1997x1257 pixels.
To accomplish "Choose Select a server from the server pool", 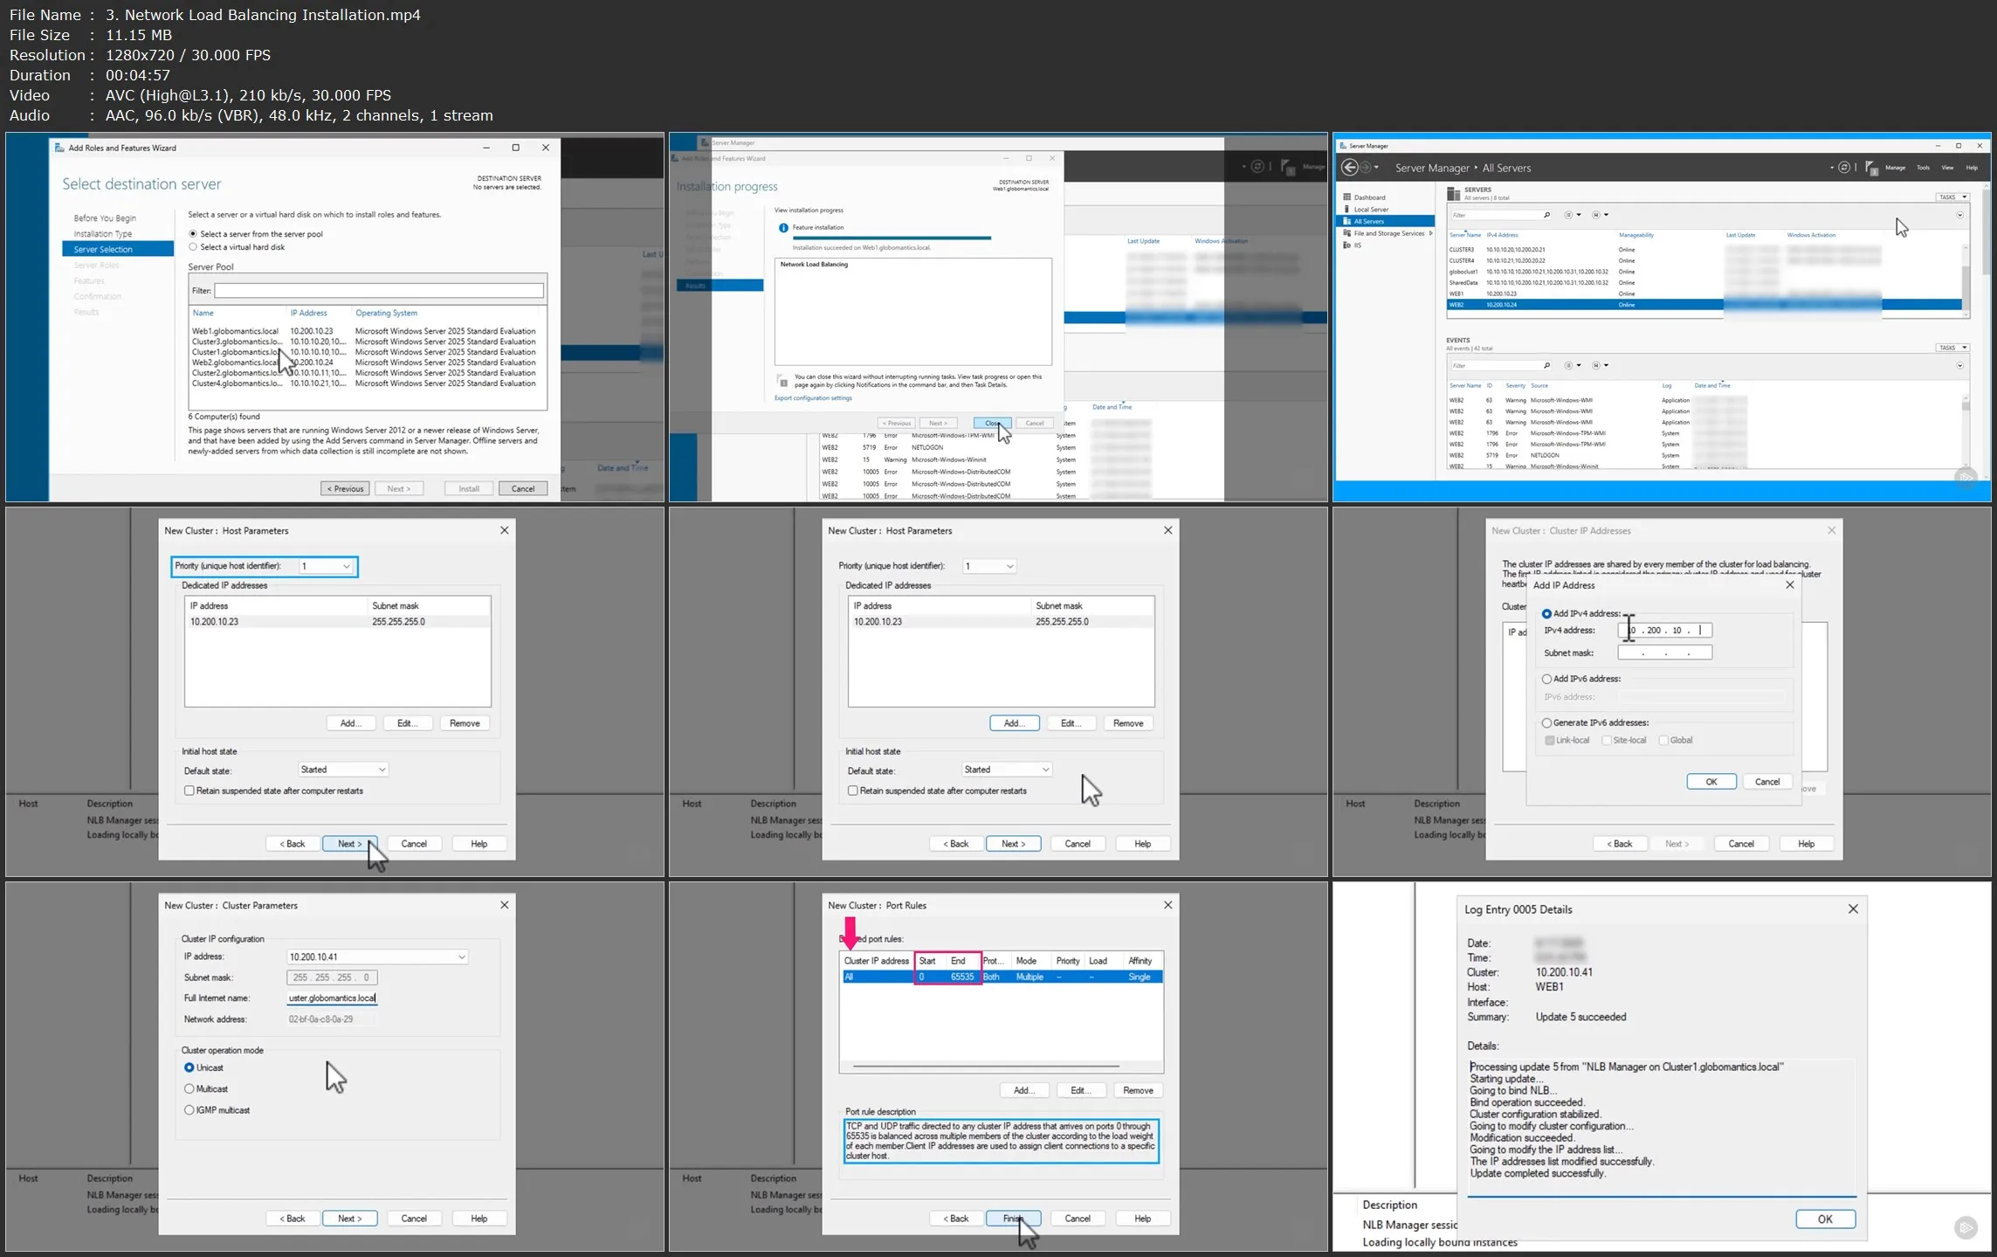I will point(193,234).
